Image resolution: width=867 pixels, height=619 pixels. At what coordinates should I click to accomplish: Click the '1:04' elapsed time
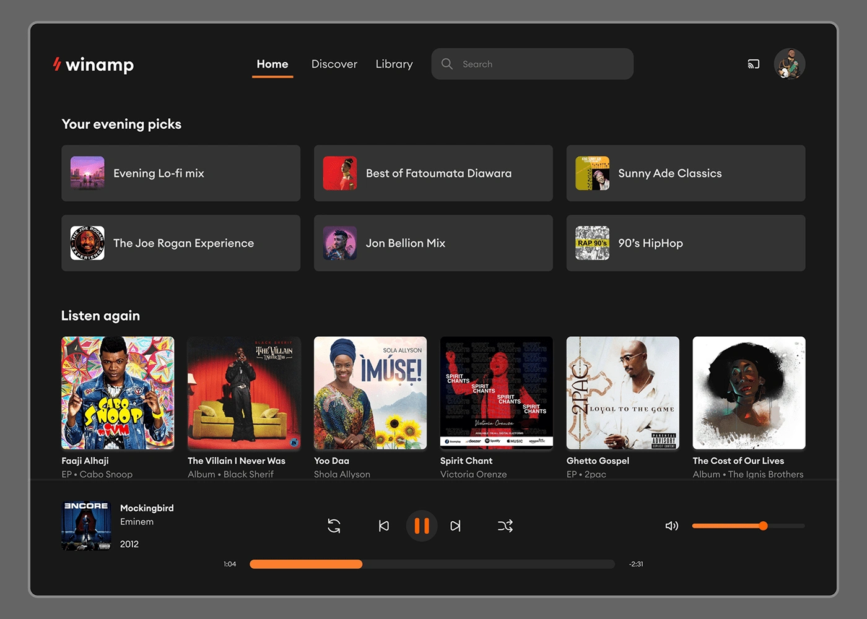pos(230,564)
